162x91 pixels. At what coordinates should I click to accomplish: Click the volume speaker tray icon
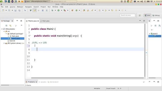coord(142,2)
